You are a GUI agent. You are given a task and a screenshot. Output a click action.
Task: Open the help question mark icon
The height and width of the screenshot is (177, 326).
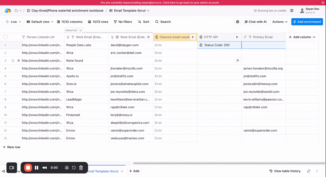[x=292, y=11]
